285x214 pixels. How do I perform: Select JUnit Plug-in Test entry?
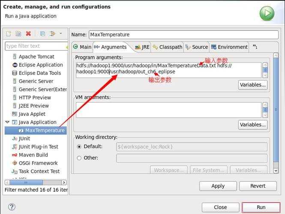pyautogui.click(x=38, y=147)
